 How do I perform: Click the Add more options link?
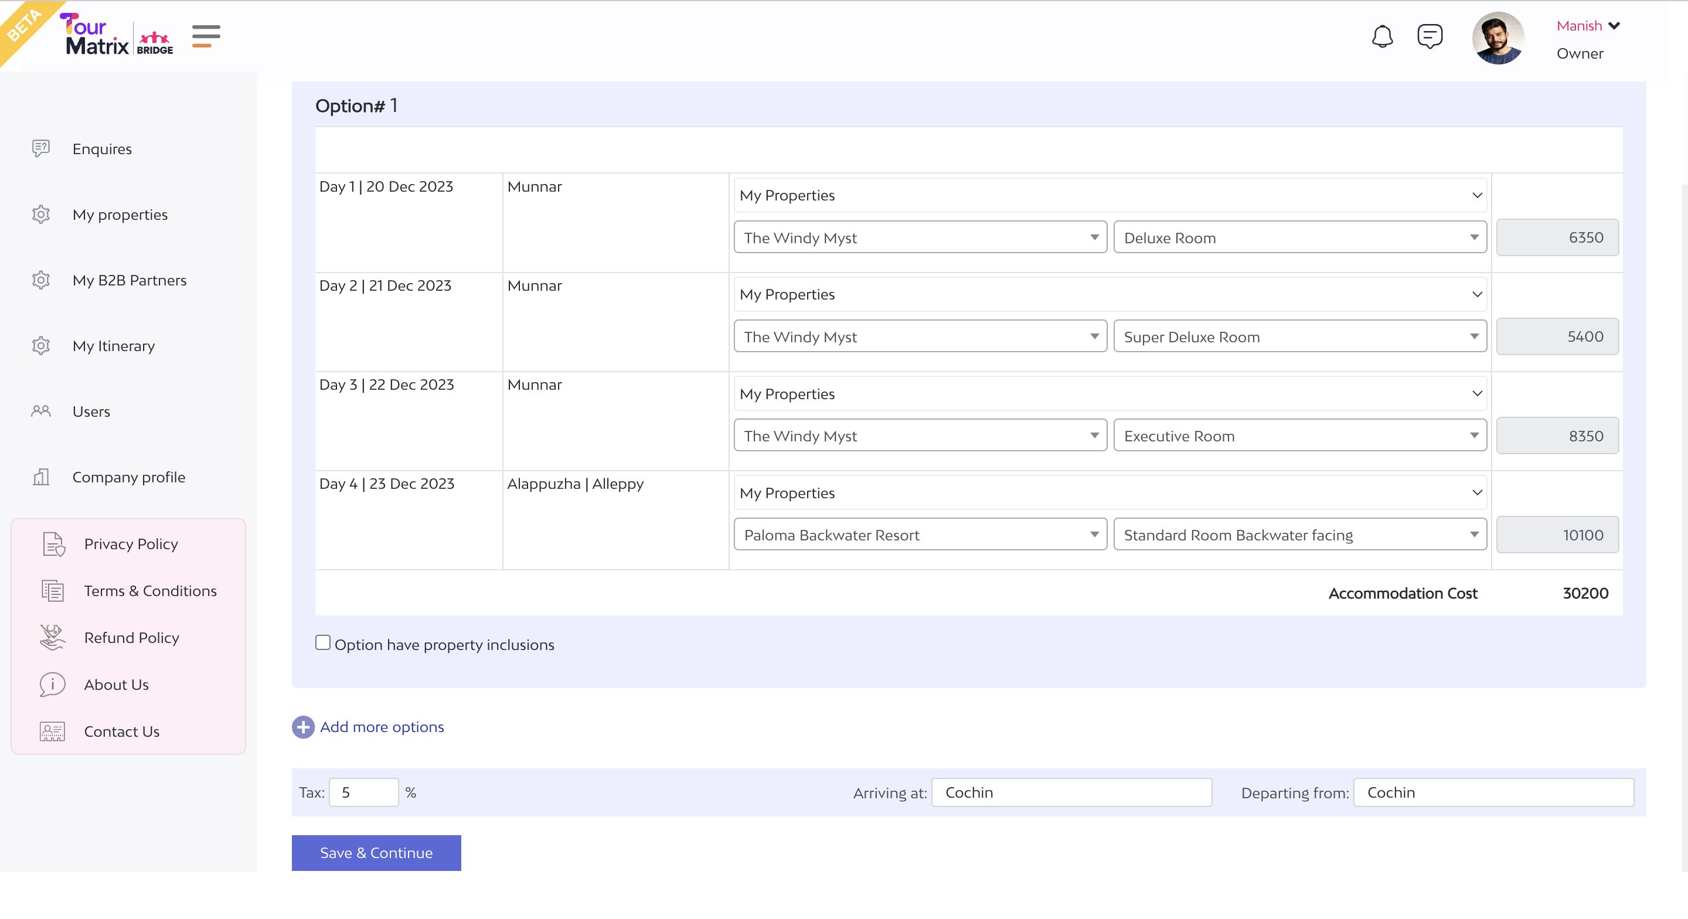[x=382, y=727]
